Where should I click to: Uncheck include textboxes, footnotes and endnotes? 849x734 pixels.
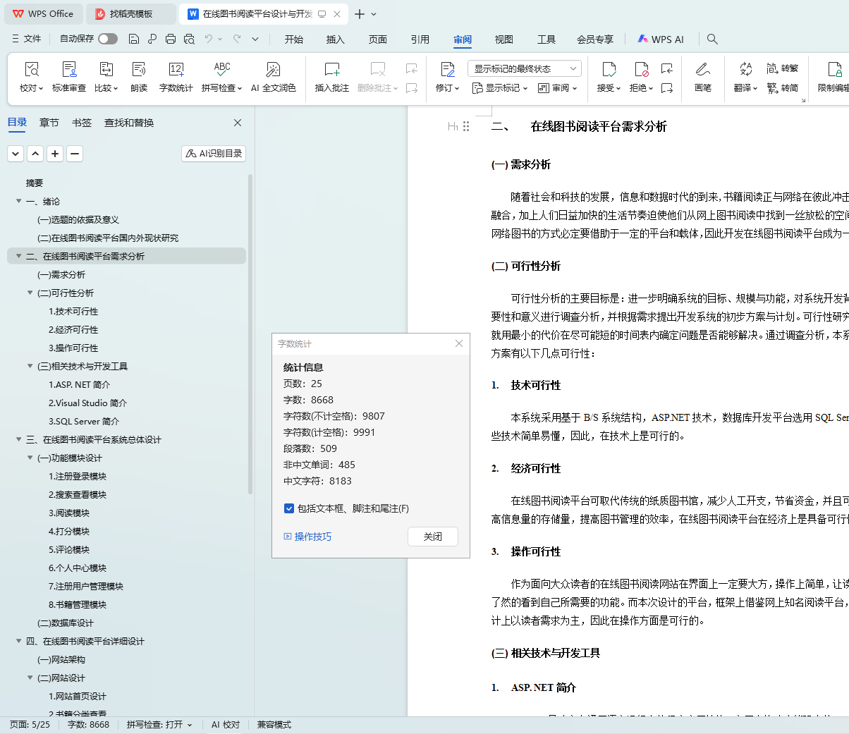(289, 508)
